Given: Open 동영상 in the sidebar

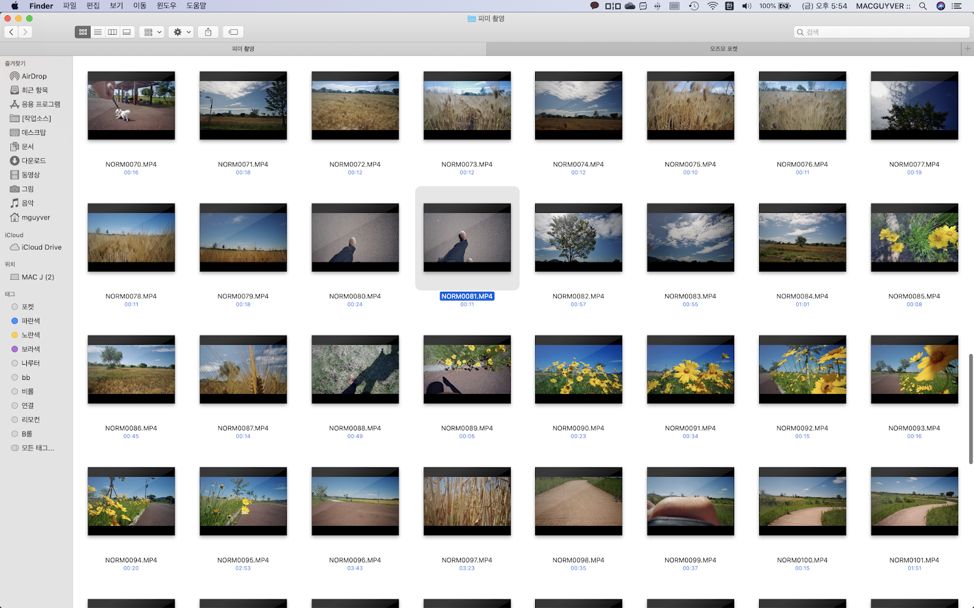Looking at the screenshot, I should pos(30,174).
